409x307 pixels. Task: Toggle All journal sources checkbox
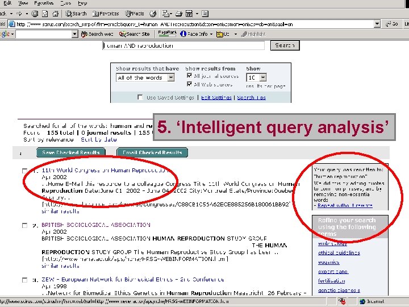point(189,76)
